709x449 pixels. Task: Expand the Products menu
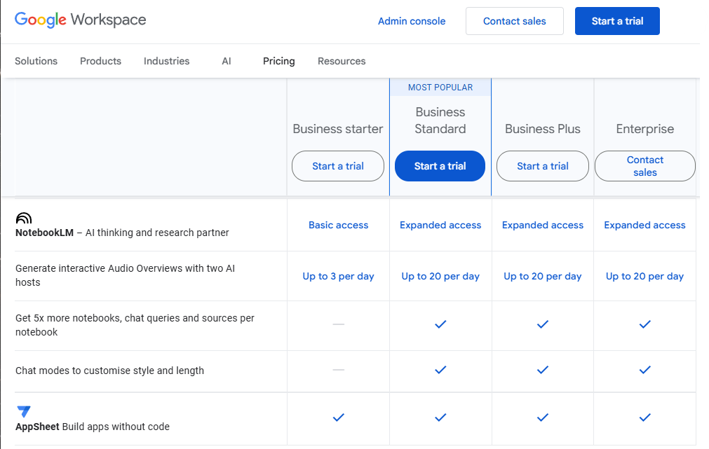pos(100,61)
